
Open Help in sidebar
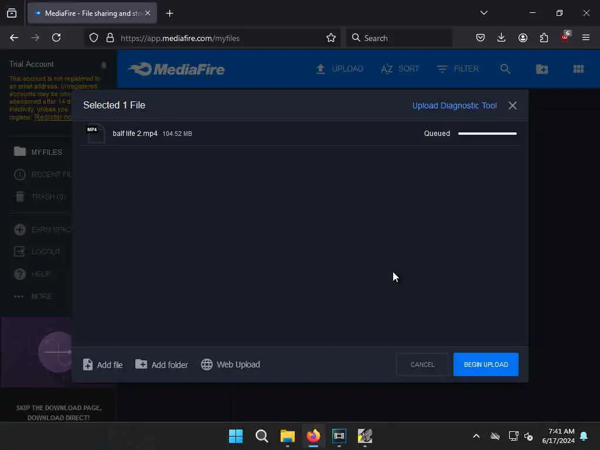pyautogui.click(x=32, y=274)
